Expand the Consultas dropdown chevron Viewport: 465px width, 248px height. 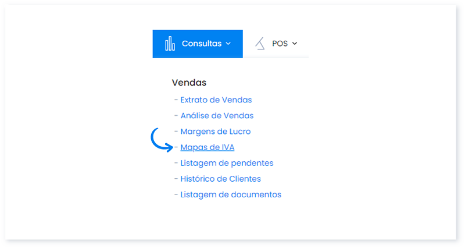click(x=228, y=44)
